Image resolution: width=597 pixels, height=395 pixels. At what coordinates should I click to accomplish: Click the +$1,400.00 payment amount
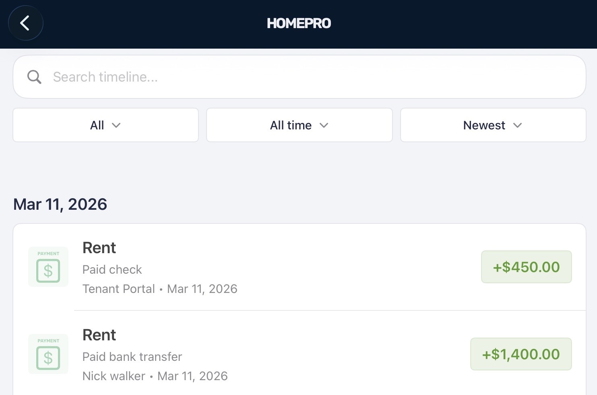pyautogui.click(x=521, y=354)
